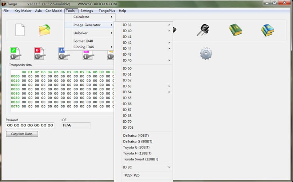Open the Key Maker menu
293x182 pixels.
click(x=23, y=11)
